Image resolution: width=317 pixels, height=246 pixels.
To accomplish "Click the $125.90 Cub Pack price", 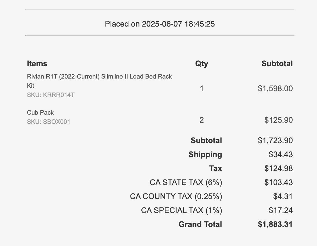I will [x=279, y=120].
